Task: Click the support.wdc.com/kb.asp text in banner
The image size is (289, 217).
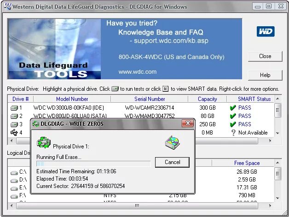Action: point(171,41)
